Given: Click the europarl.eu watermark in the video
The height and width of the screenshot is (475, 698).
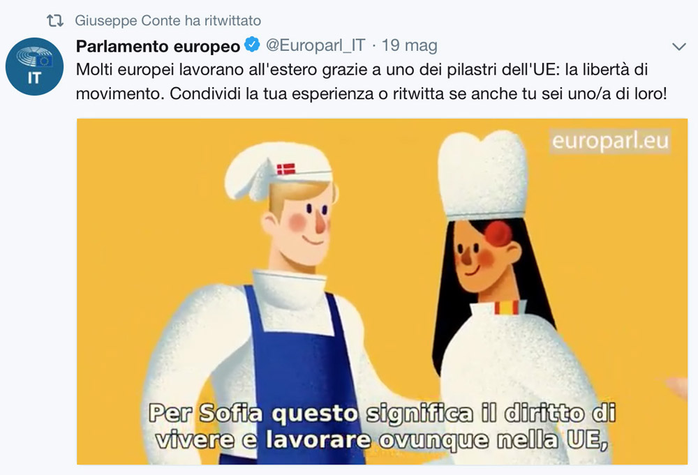Looking at the screenshot, I should pos(610,141).
